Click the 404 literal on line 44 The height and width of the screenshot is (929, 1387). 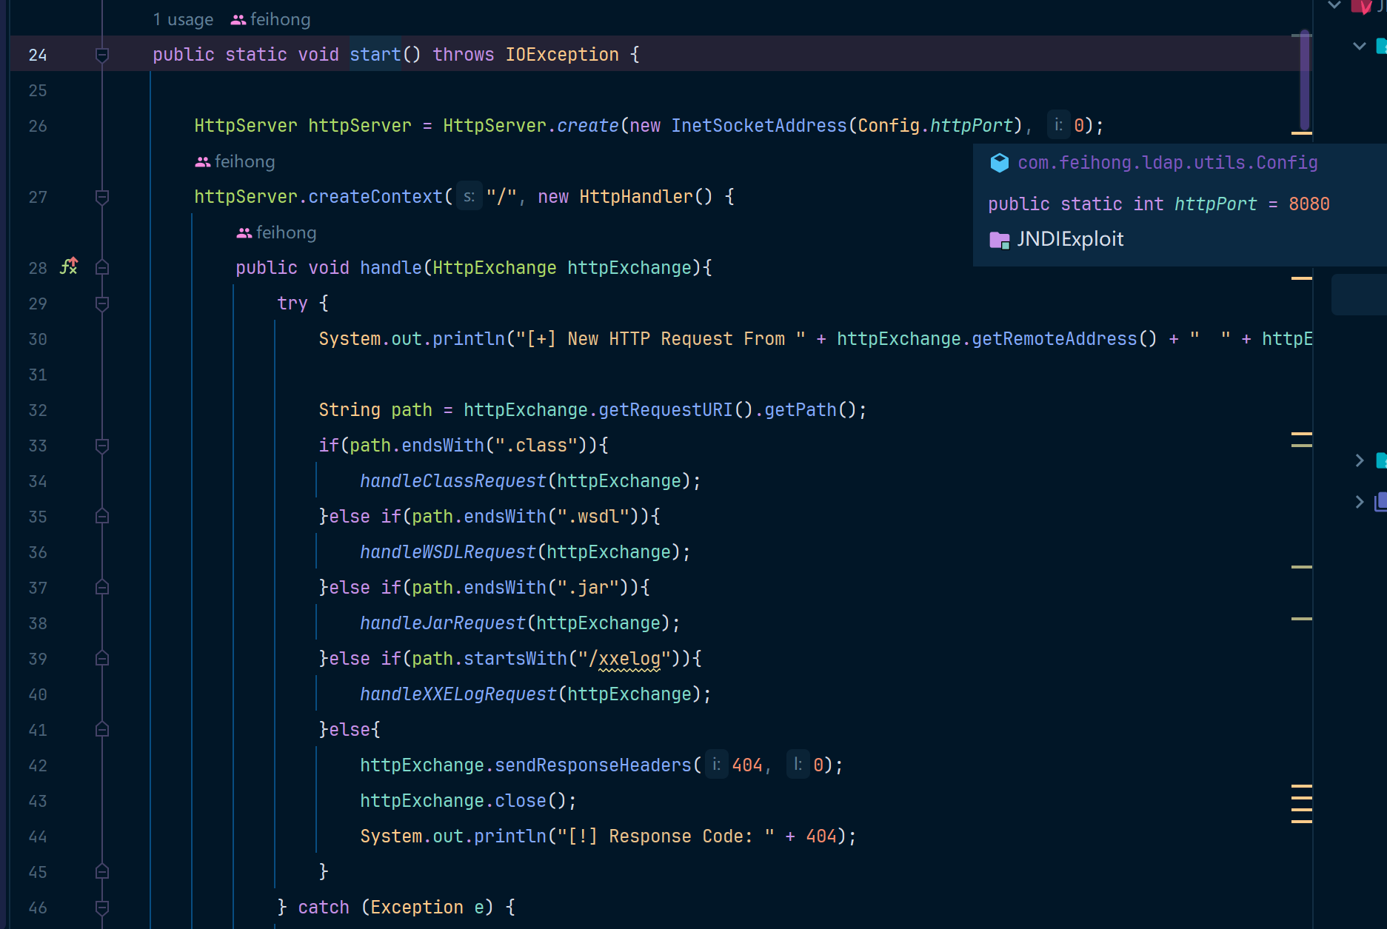(821, 836)
